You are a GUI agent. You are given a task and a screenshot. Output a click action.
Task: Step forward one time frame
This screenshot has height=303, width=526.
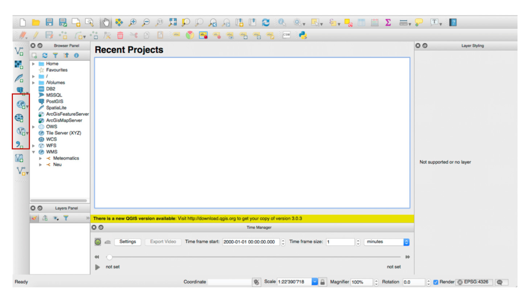coord(408,257)
